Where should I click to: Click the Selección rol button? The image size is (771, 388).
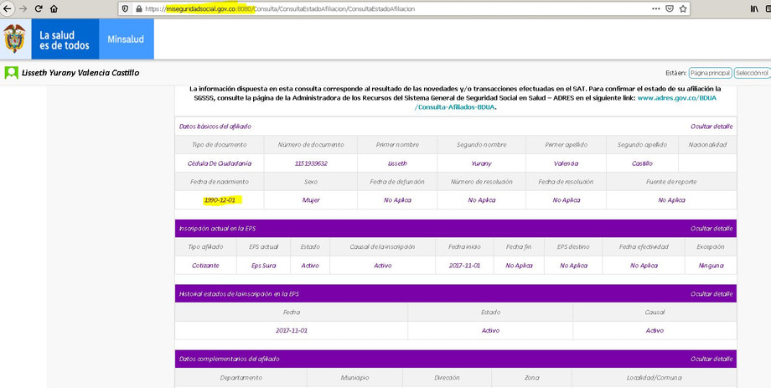pyautogui.click(x=752, y=73)
